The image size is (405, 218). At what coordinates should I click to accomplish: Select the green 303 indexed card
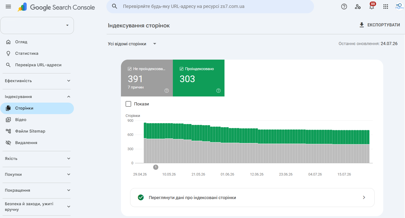pos(199,78)
